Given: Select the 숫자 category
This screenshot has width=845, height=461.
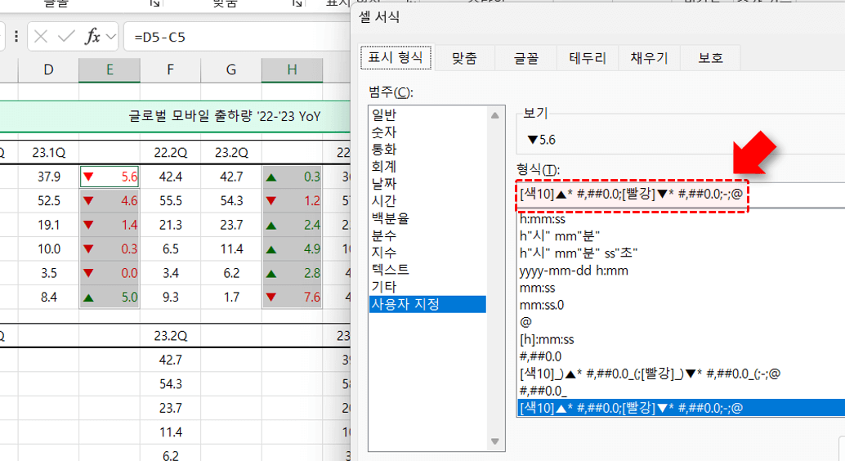Looking at the screenshot, I should coord(428,132).
